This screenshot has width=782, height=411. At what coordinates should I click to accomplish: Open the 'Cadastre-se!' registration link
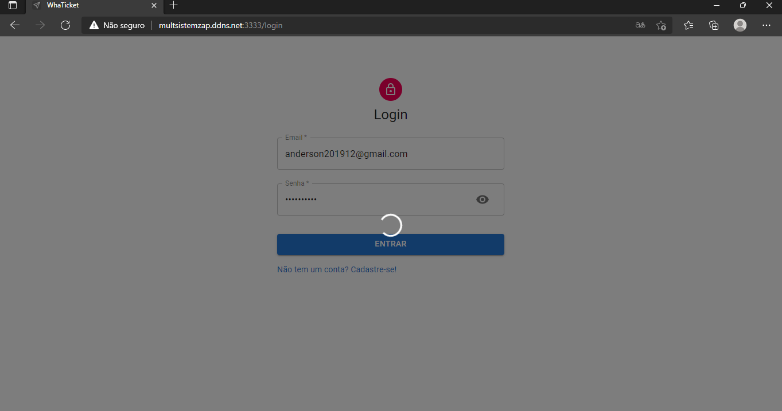374,269
